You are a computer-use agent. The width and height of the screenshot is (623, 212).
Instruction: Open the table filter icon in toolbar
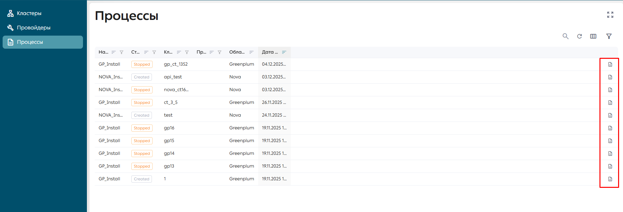pos(609,36)
